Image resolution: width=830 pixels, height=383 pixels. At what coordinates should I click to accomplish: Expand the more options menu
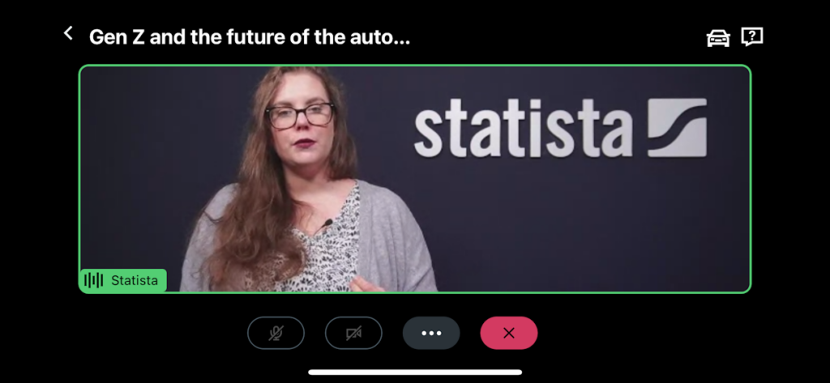click(431, 333)
